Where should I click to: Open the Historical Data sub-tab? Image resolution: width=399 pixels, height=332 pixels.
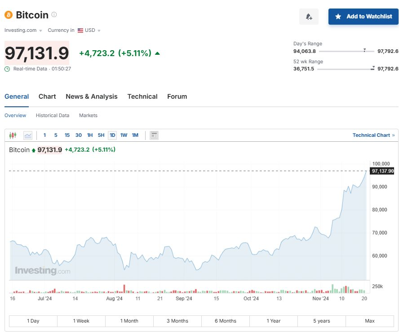(x=53, y=115)
